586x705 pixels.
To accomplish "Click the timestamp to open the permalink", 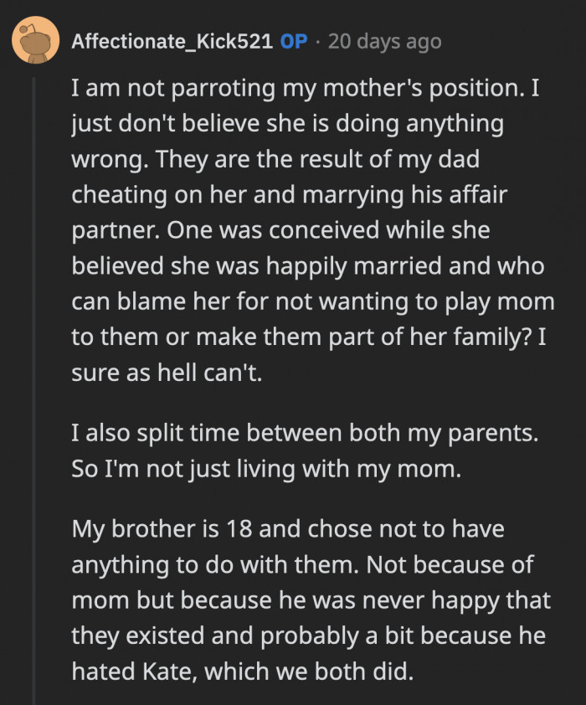I will (383, 40).
